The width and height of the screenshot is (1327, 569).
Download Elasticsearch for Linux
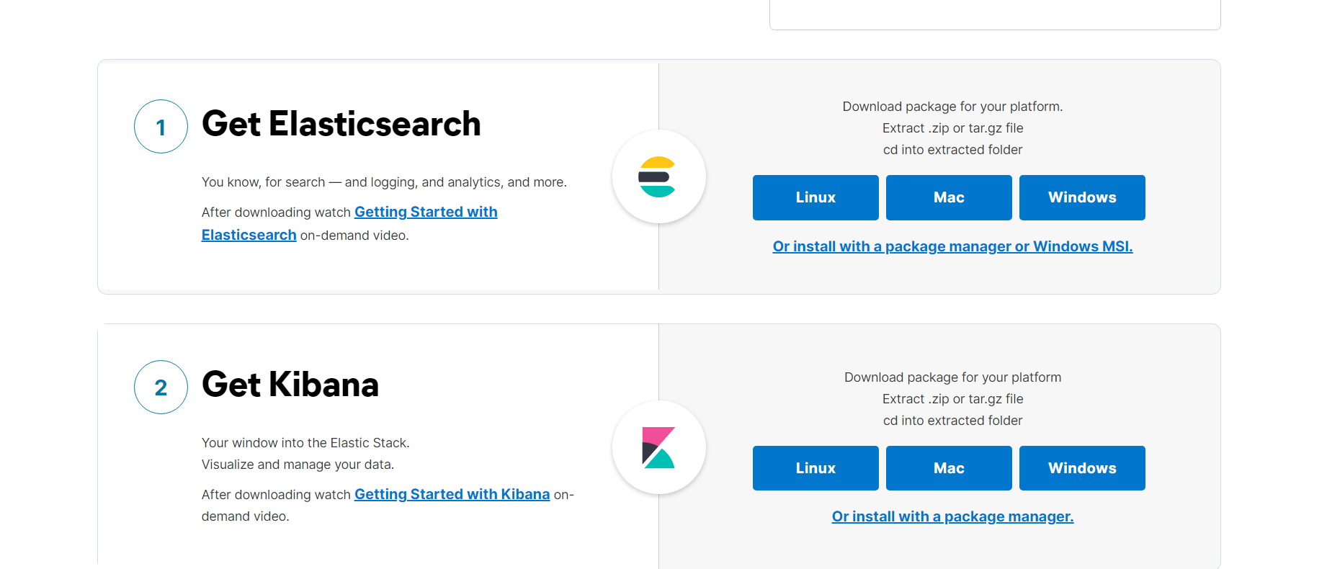pyautogui.click(x=816, y=197)
